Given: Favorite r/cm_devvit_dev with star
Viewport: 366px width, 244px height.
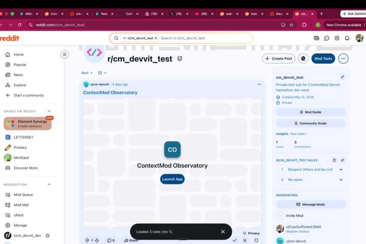Looking at the screenshot, I should coord(48,235).
